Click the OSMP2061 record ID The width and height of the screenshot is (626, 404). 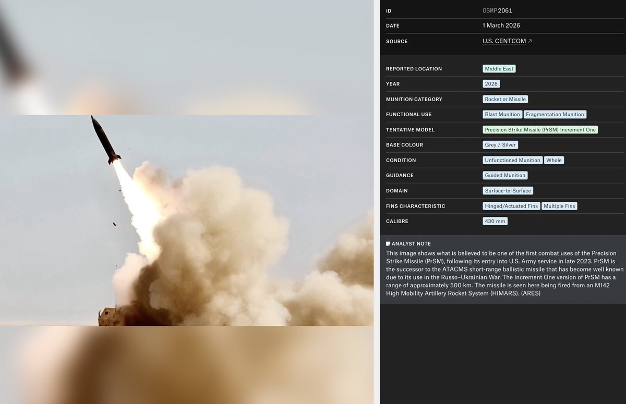coord(498,10)
